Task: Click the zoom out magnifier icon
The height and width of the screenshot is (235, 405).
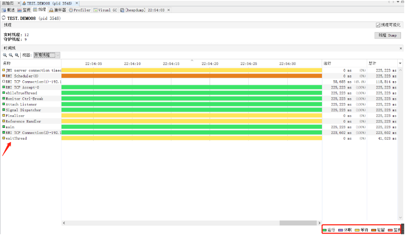Action: pos(11,55)
